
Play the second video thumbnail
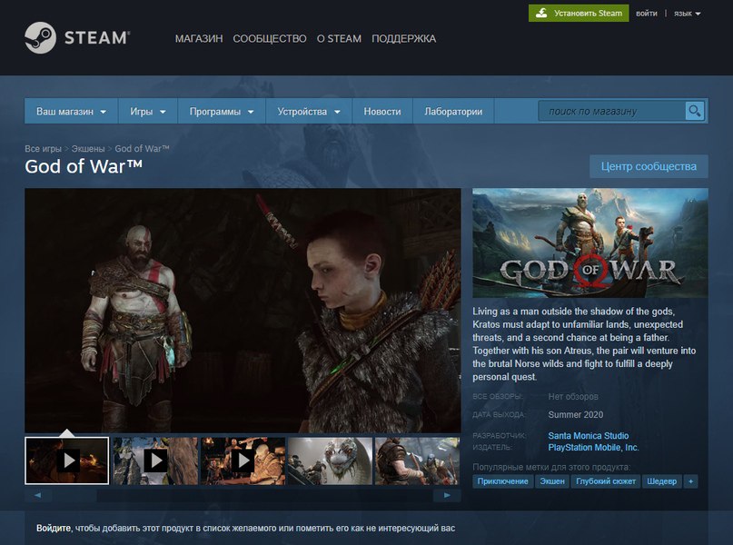point(155,461)
